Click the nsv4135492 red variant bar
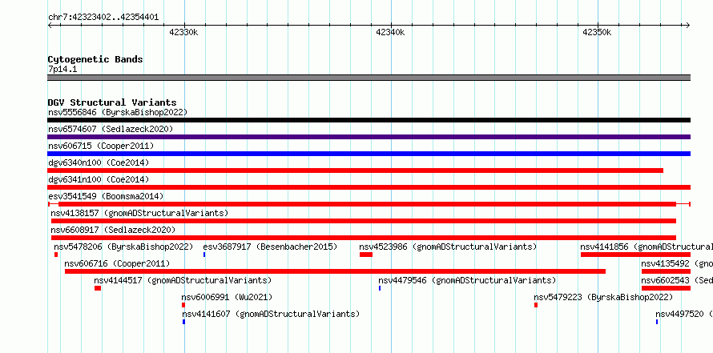 666,271
